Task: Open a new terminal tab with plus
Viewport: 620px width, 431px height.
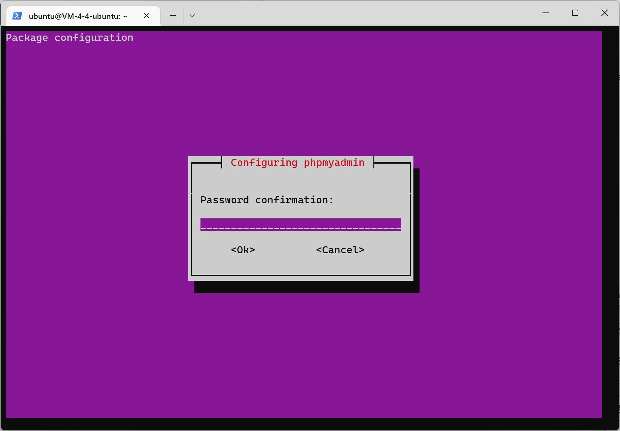Action: (x=173, y=15)
